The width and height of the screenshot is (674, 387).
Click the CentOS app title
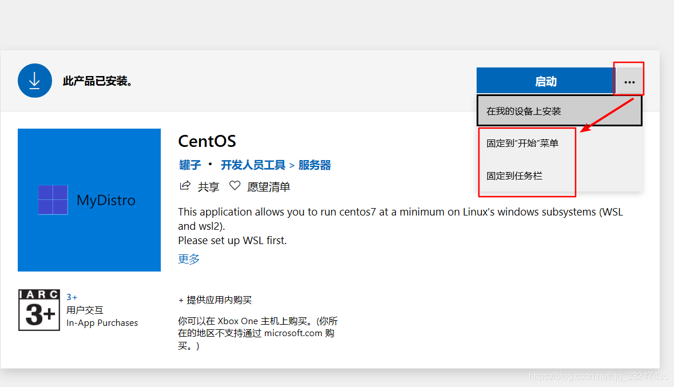pos(207,141)
